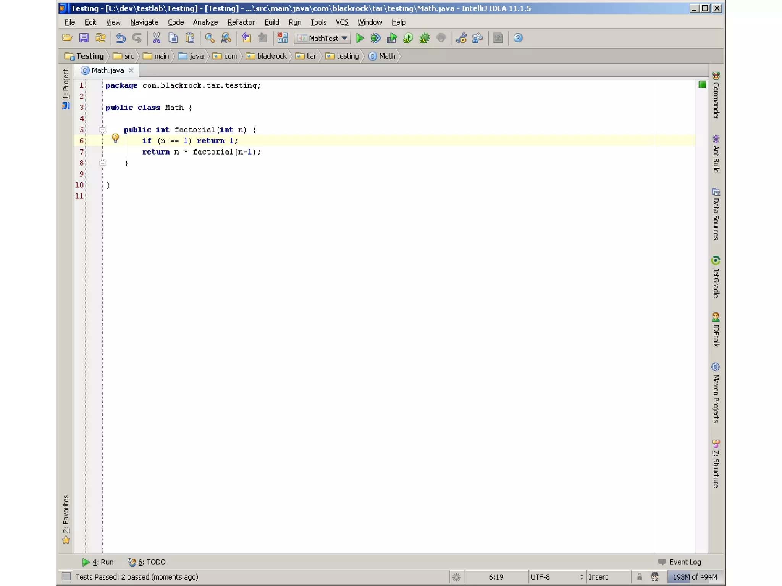Click the Cut scissors icon

click(157, 38)
